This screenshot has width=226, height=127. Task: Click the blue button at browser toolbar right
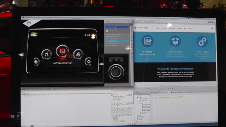pos(210,22)
